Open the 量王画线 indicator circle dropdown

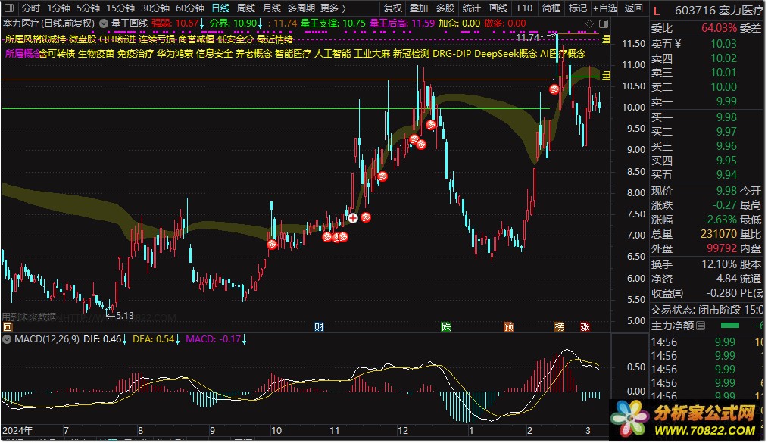[x=104, y=23]
